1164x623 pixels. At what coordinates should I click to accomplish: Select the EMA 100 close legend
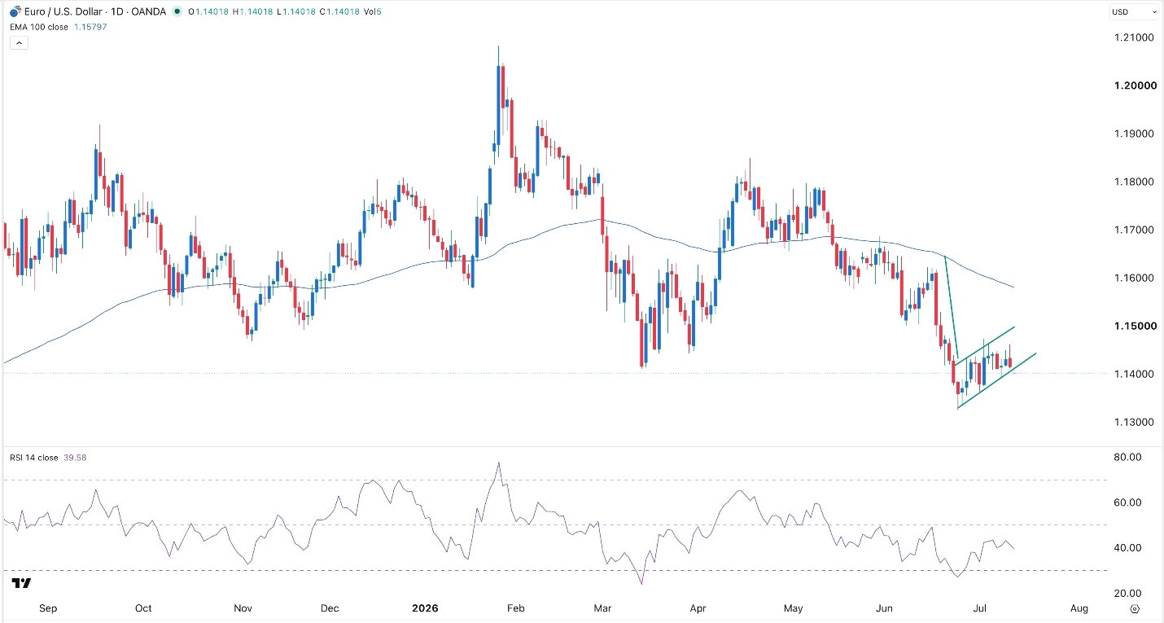tap(39, 27)
